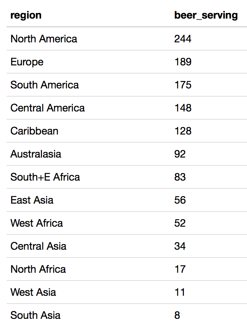Select the North Africa region cell

pyautogui.click(x=38, y=269)
